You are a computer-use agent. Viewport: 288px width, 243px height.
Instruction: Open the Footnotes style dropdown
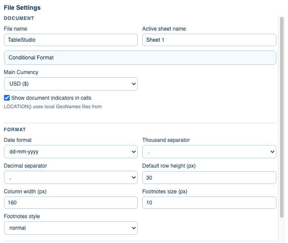71,228
